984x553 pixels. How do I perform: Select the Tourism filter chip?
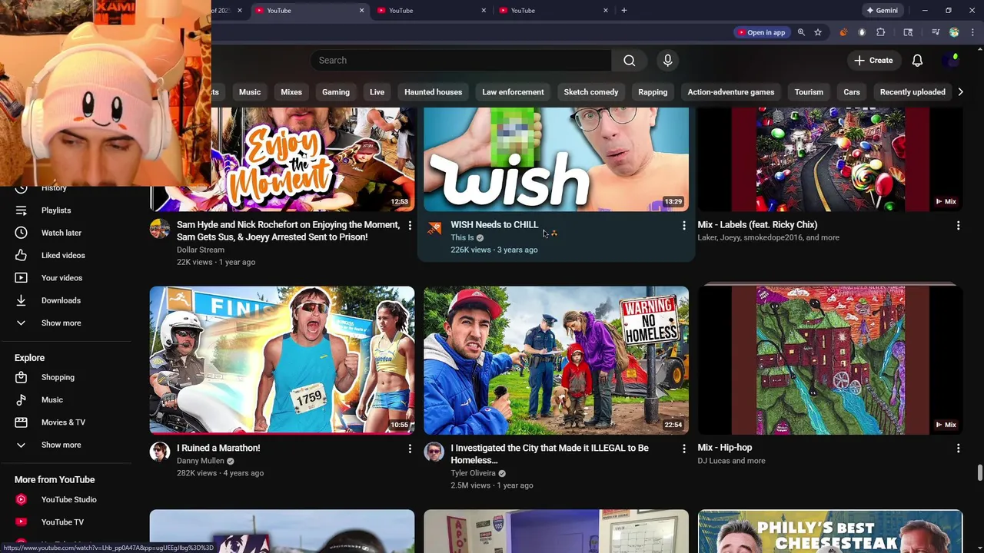pyautogui.click(x=809, y=92)
